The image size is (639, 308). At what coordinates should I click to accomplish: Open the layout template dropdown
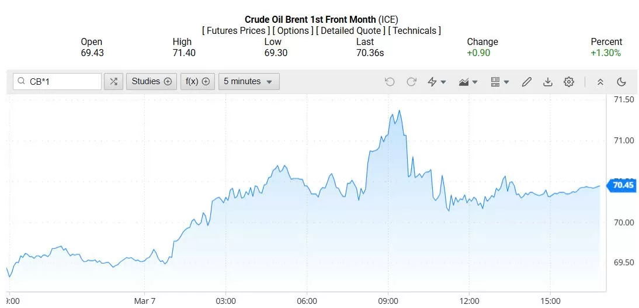click(x=500, y=82)
